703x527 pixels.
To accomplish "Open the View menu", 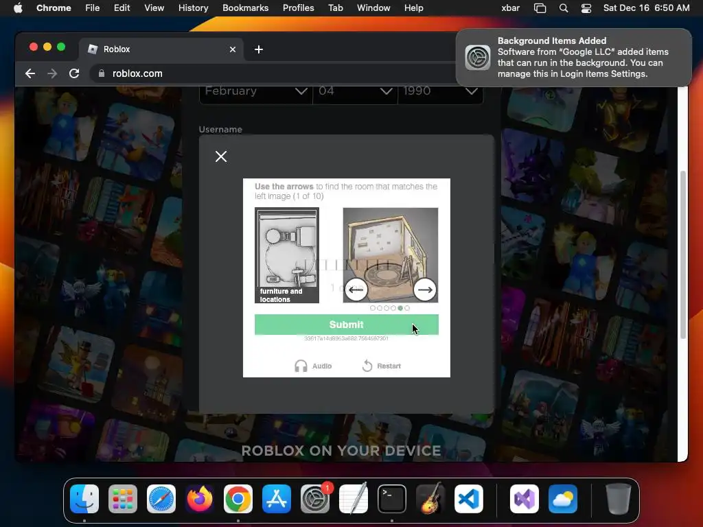I will pos(154,8).
